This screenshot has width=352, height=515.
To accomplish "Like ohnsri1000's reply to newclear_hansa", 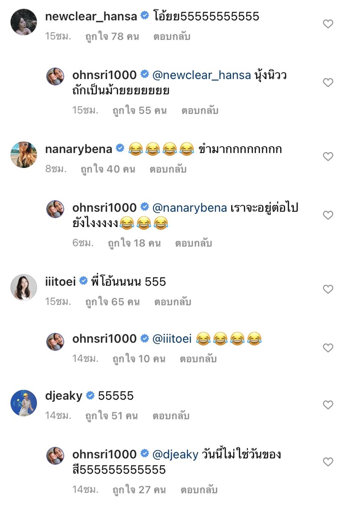I will 328,83.
